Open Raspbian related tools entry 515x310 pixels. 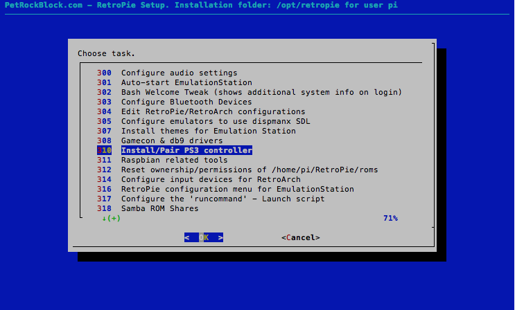174,160
